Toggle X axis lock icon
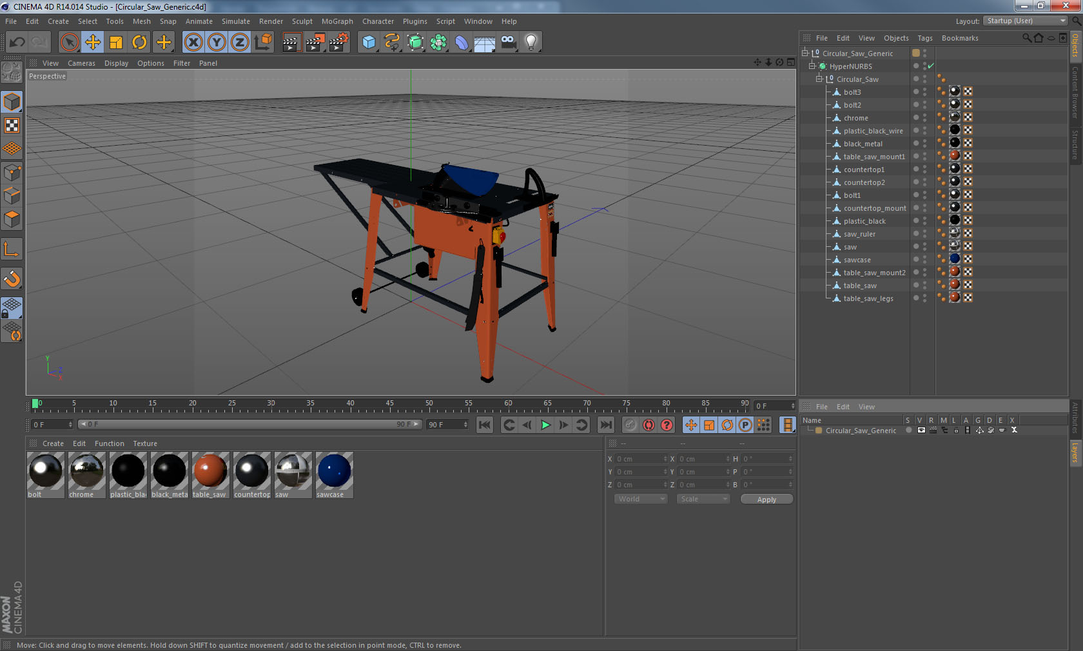Screen dimensions: 1083x651 click(x=193, y=43)
